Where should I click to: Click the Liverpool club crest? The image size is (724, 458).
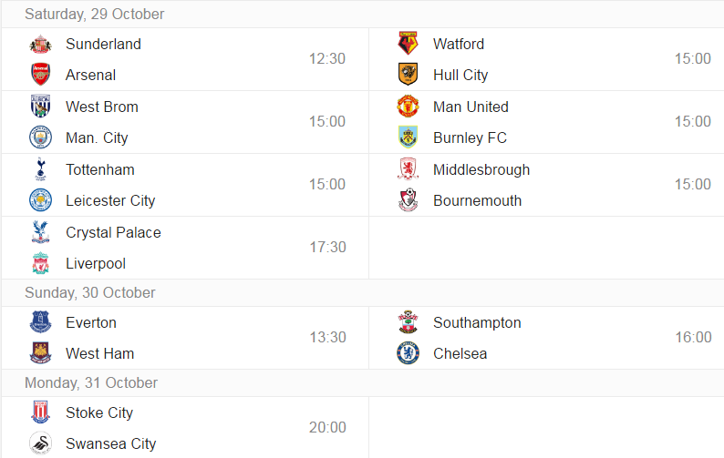tap(41, 263)
